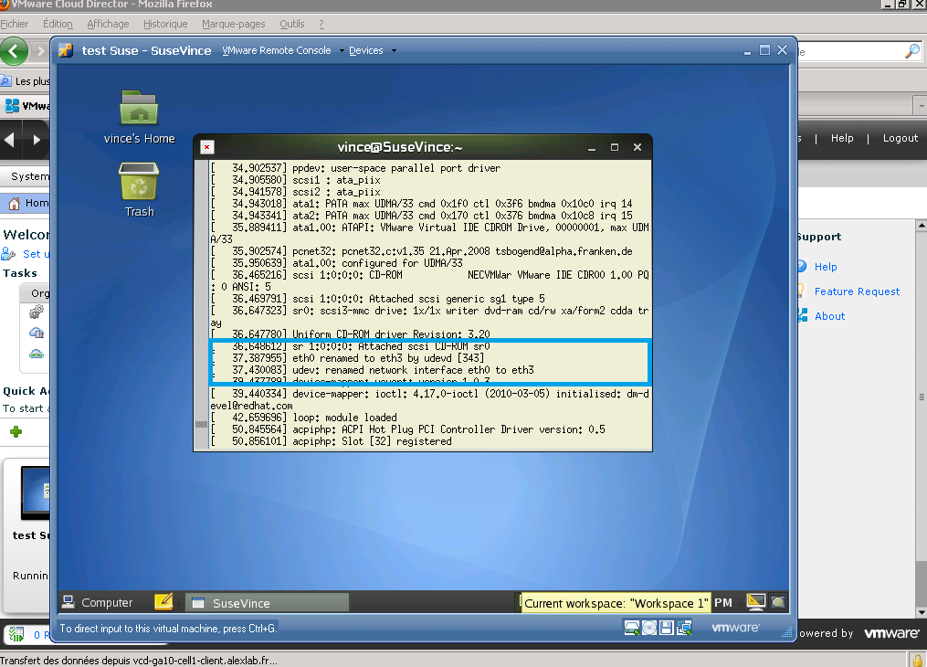Click the note-taking icon in SUSE panel
Viewport: 927px width, 667px height.
(x=163, y=602)
